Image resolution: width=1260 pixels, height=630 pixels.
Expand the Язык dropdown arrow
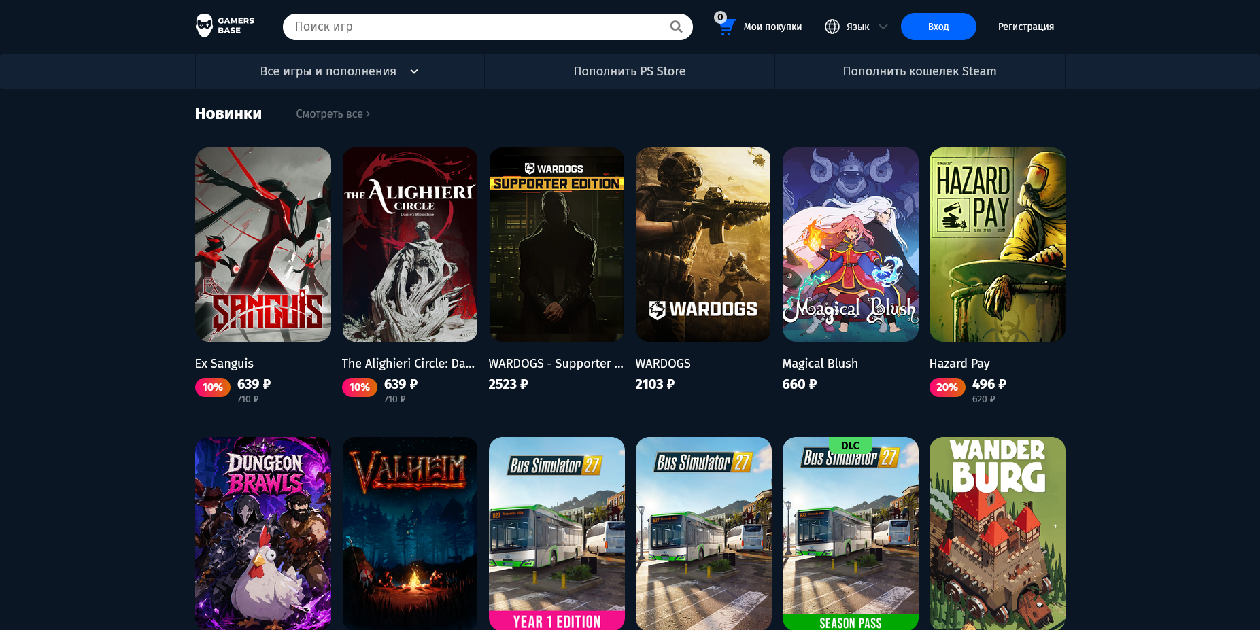(883, 27)
